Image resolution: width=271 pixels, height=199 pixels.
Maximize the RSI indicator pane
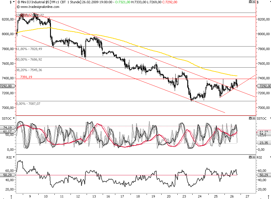250,157
